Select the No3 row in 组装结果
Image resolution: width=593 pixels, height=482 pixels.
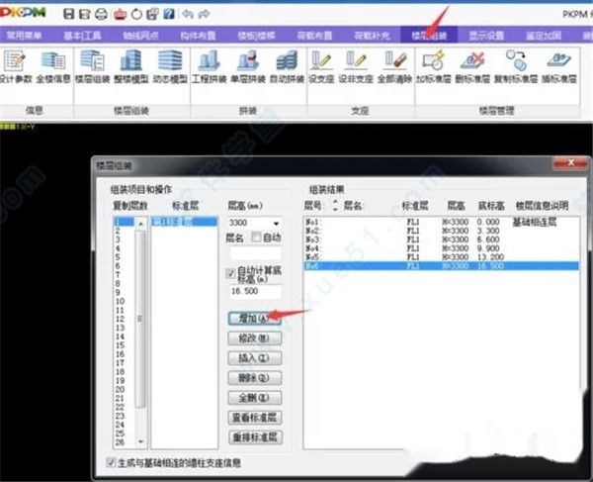coord(441,240)
